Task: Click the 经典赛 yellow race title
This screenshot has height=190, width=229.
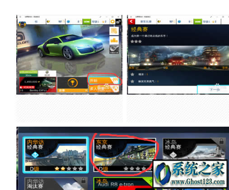Action: click(x=139, y=29)
